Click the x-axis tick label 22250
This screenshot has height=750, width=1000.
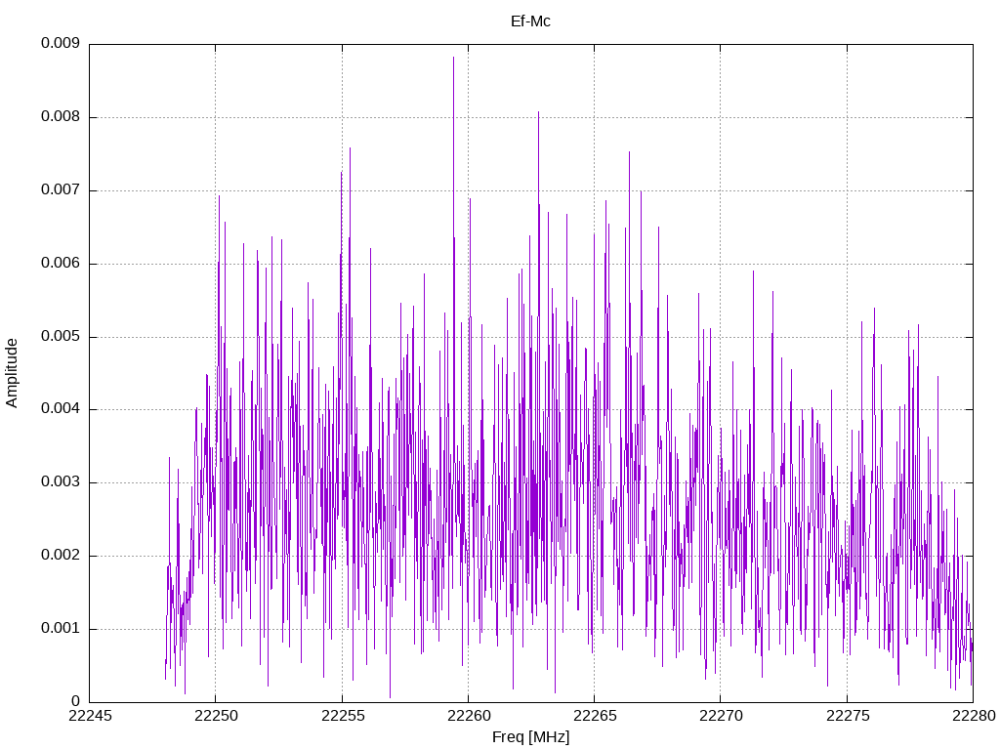(216, 716)
